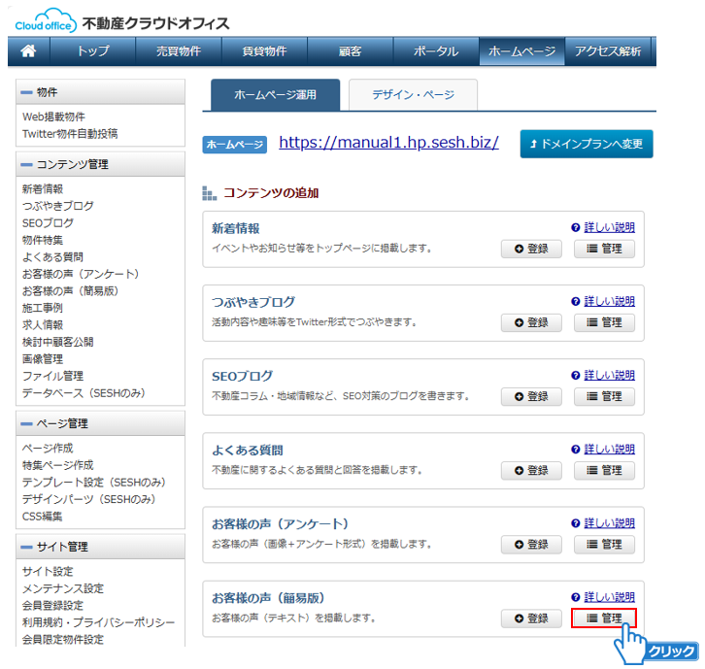Click help icon next to 新着情報 詳しい説明
This screenshot has height=669, width=705.
click(576, 228)
